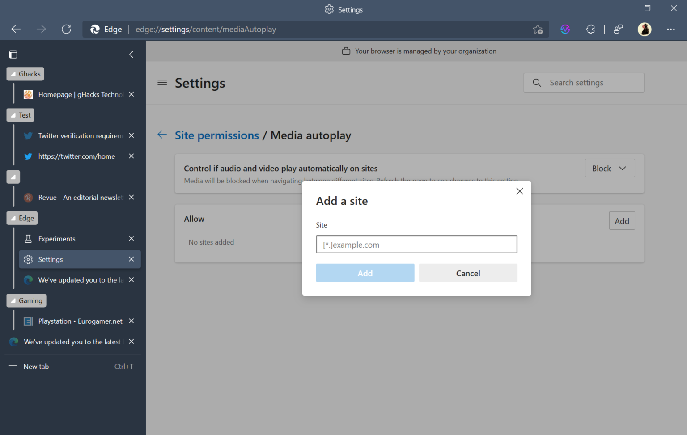Open a new tab

coord(36,366)
